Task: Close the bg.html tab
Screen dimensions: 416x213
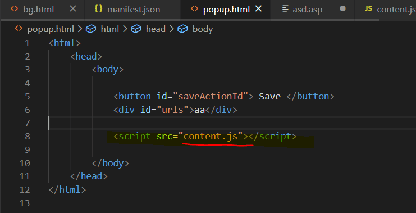Action: point(72,9)
